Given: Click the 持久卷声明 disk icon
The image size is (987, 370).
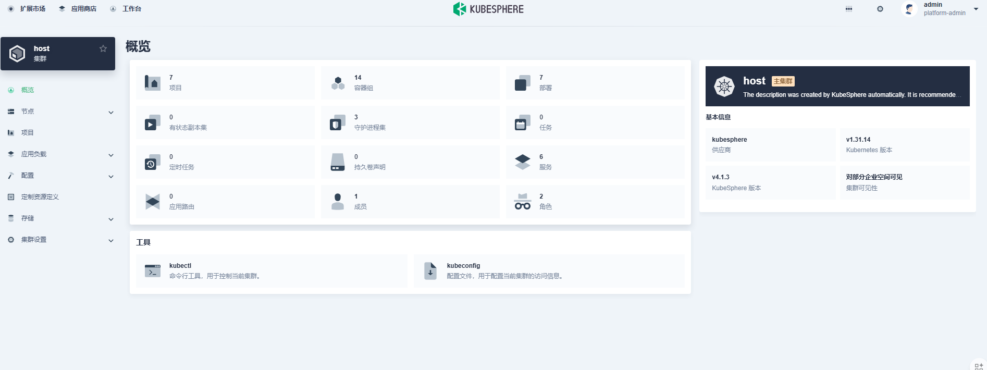Looking at the screenshot, I should (338, 162).
